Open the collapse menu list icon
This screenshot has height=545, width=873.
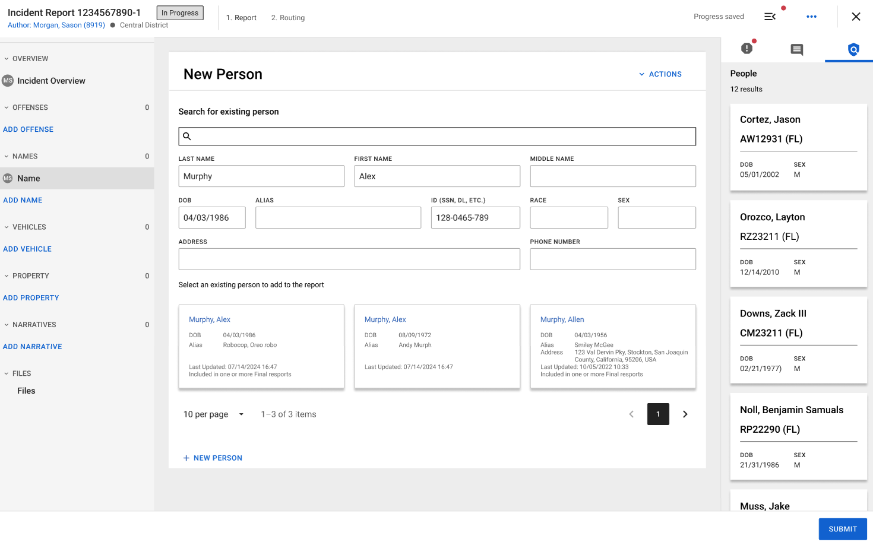770,17
